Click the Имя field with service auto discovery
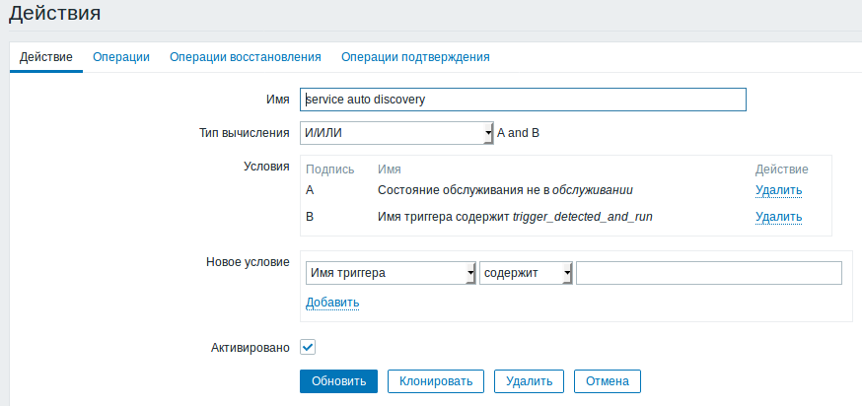Viewport: 862px width, 406px height. click(523, 100)
